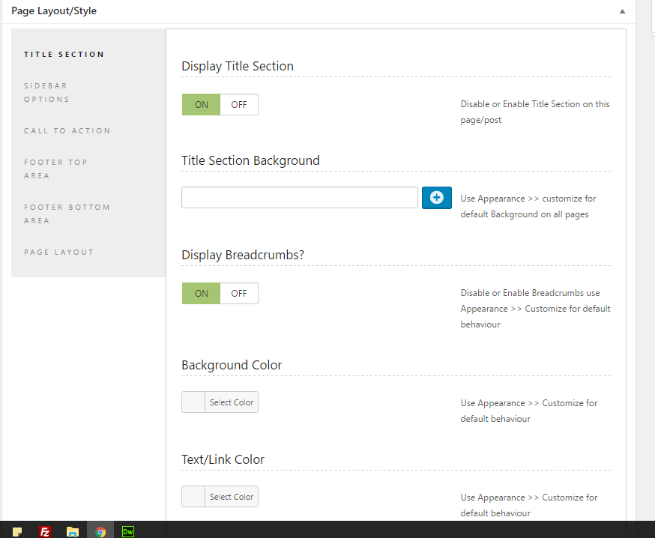The width and height of the screenshot is (655, 538).
Task: Select the Title Section tab
Action: point(64,54)
